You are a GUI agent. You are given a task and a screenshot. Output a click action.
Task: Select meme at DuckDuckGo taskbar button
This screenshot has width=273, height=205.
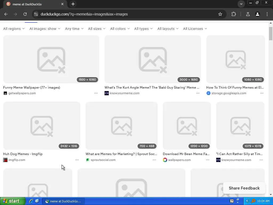[x=63, y=201]
